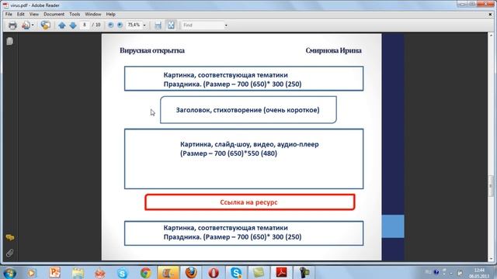The image size is (497, 279).
Task: Click the heading 'Вирусная открытка'
Action: (152, 50)
